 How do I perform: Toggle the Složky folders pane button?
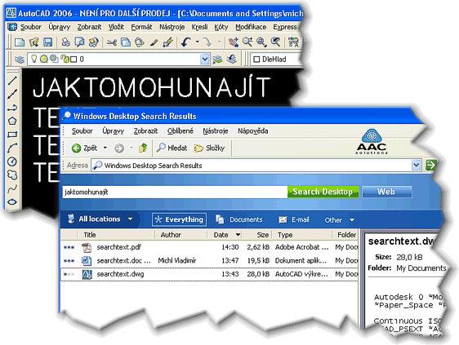coord(209,148)
